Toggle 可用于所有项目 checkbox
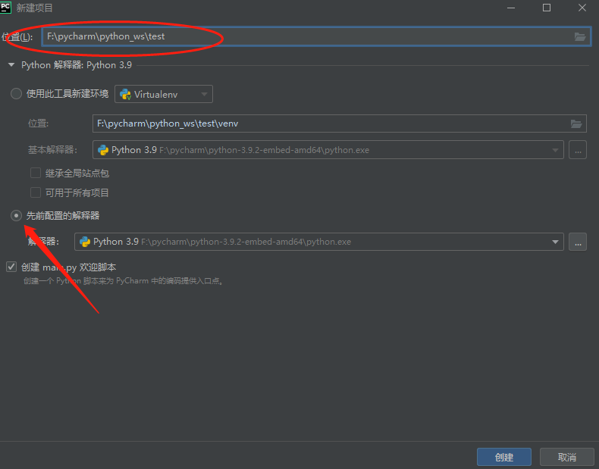Screen dimensions: 599x469 36,192
